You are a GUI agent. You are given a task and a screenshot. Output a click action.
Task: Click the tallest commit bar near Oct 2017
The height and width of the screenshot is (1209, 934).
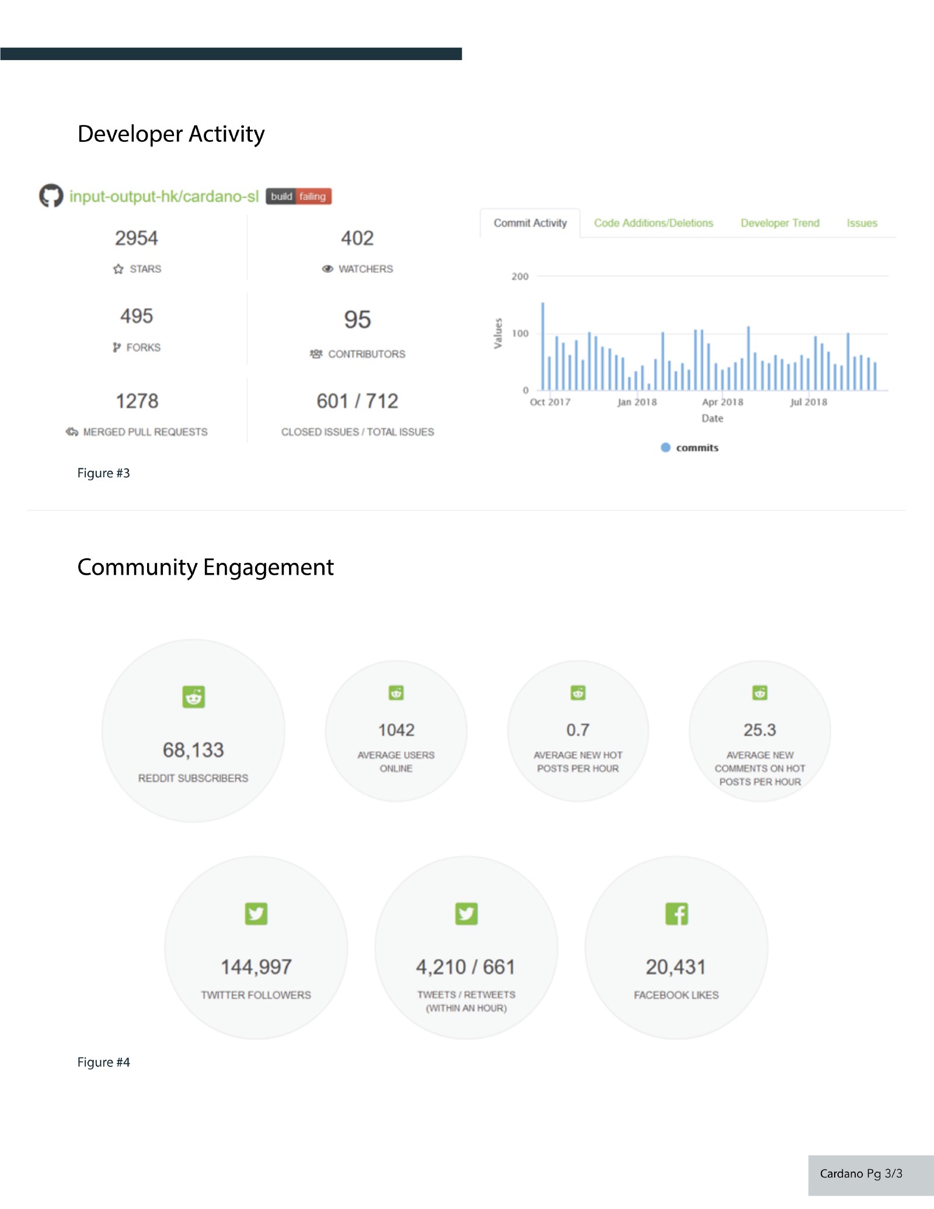click(x=543, y=346)
